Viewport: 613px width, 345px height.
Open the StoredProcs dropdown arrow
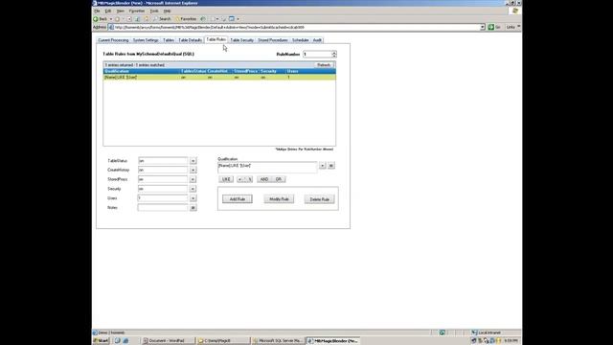pyautogui.click(x=193, y=179)
